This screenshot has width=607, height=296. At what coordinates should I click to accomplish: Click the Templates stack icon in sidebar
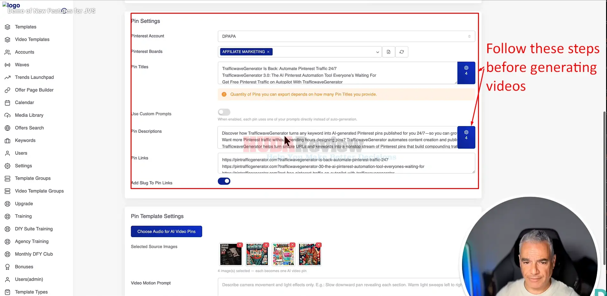8,27
